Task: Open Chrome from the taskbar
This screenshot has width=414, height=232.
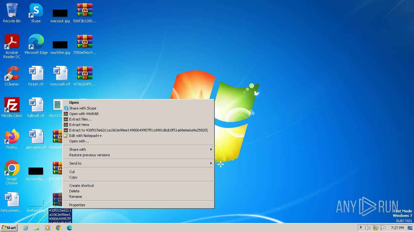Action: click(x=59, y=228)
